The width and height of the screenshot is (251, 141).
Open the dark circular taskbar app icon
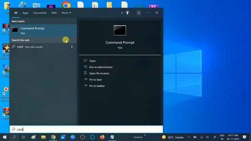83,137
